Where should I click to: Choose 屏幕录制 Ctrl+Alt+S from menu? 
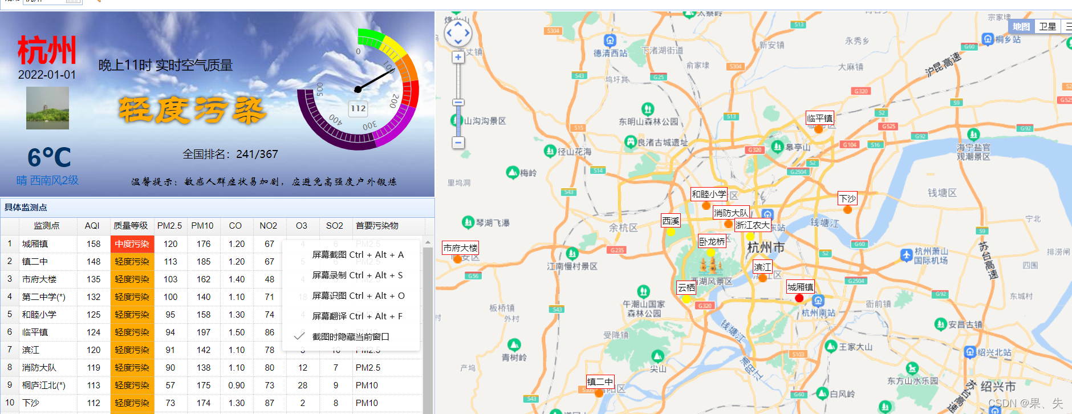coord(351,275)
